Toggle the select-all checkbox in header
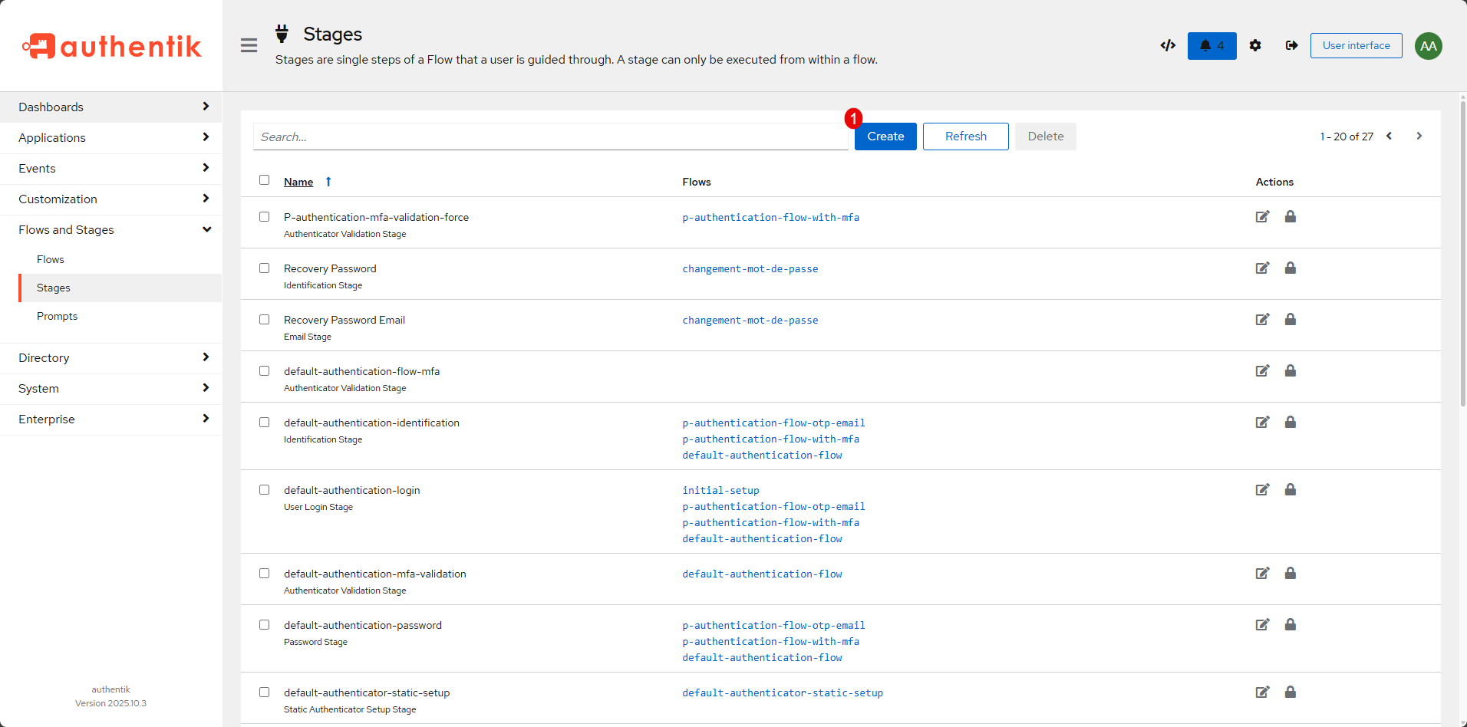The width and height of the screenshot is (1467, 727). click(x=265, y=180)
